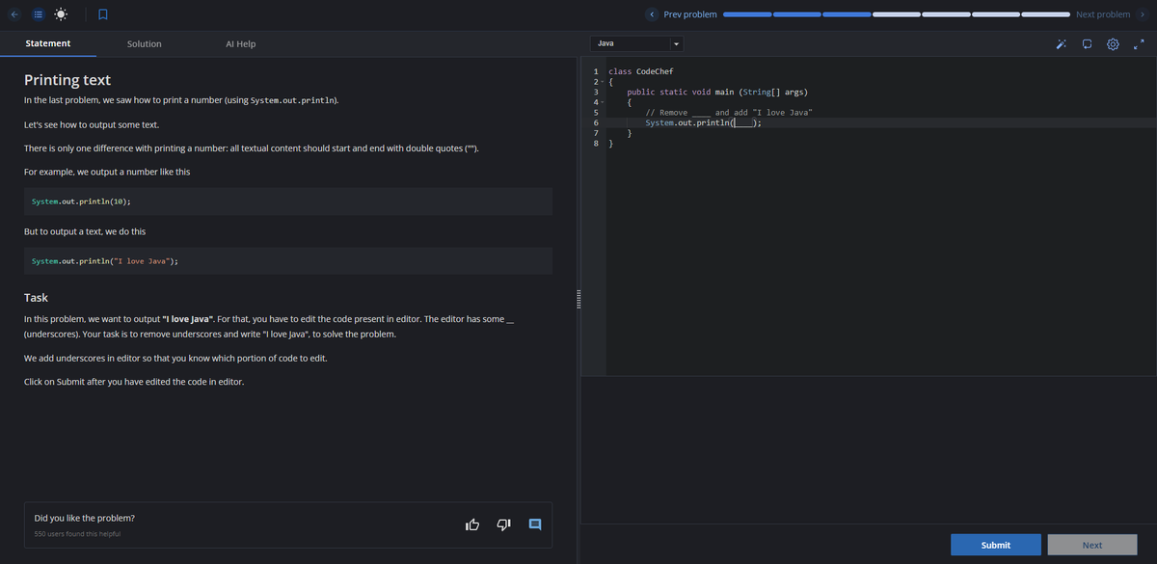The height and width of the screenshot is (564, 1157).
Task: Give the problem a thumbs down
Action: tap(503, 524)
